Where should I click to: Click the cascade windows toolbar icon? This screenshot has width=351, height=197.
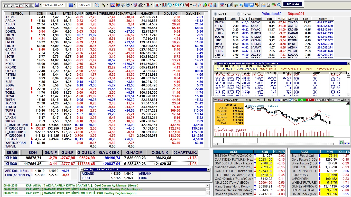pos(229,5)
